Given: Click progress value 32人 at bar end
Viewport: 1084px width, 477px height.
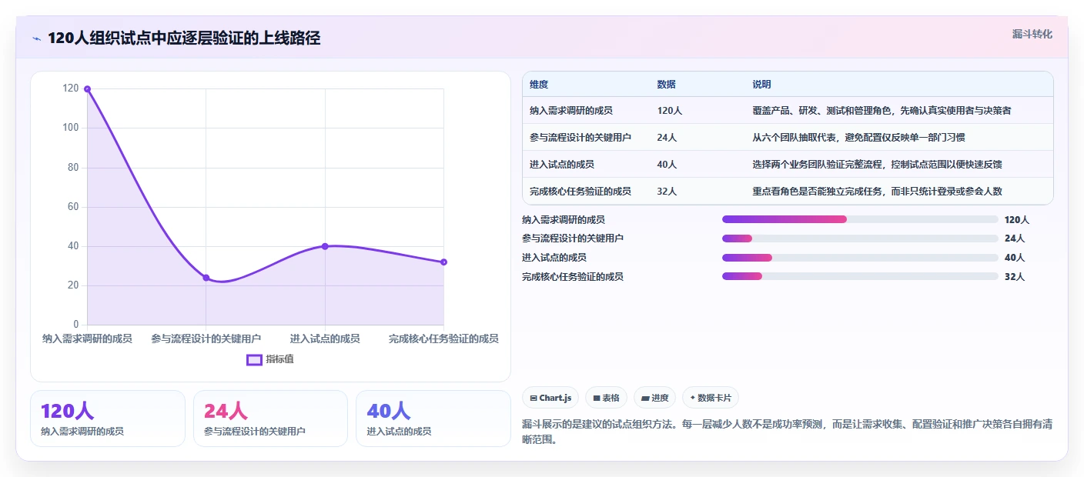Looking at the screenshot, I should (x=1015, y=277).
